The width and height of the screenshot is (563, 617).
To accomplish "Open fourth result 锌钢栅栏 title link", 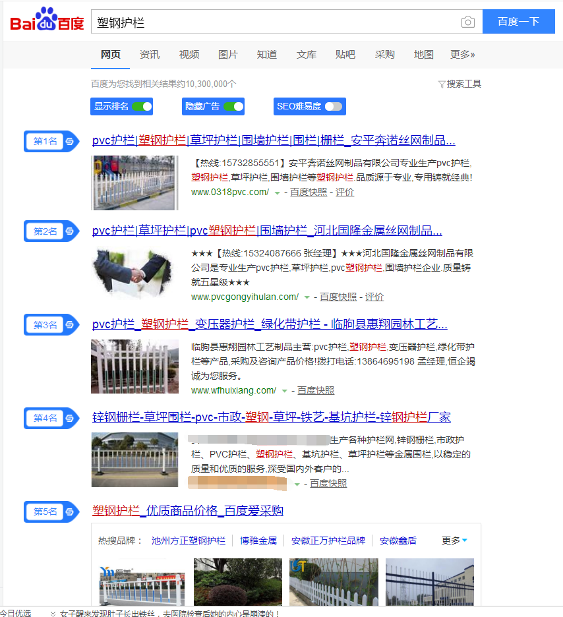I will [x=272, y=417].
